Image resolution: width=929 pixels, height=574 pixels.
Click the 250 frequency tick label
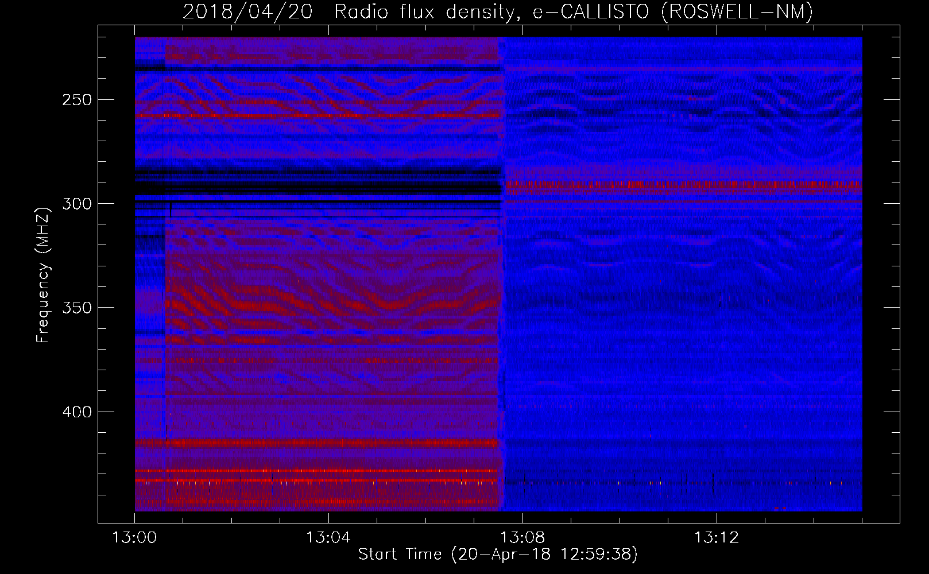click(77, 100)
